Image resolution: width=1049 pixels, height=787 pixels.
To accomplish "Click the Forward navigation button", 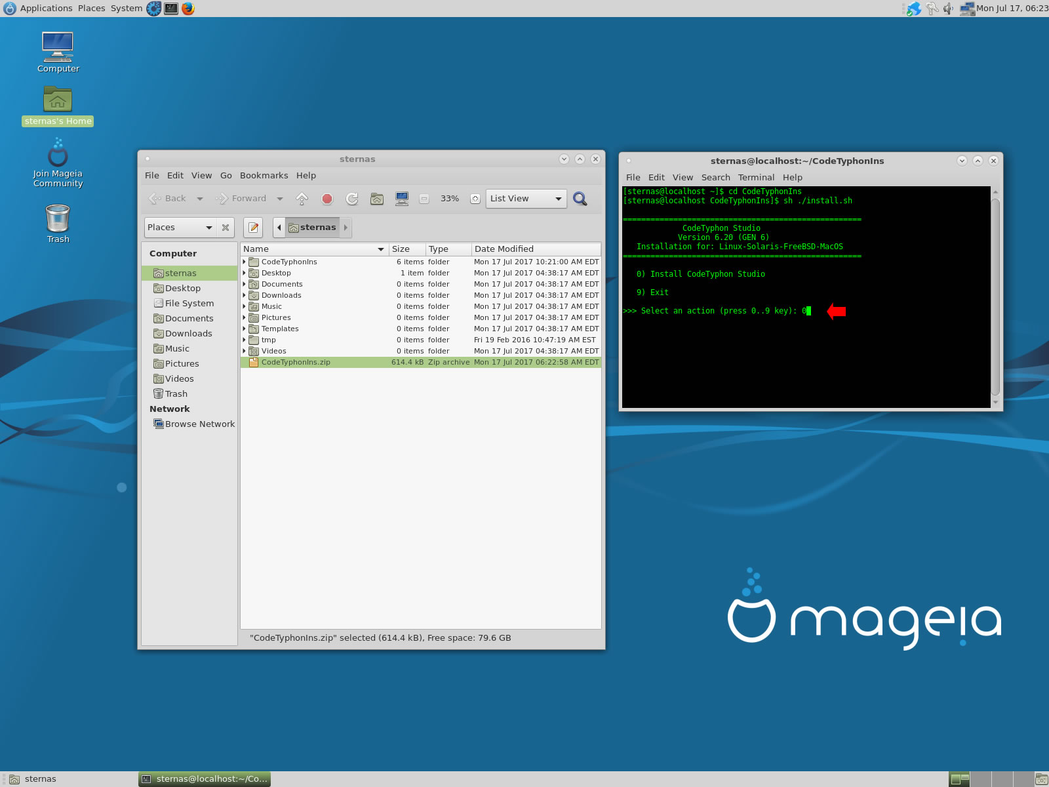I will click(x=241, y=199).
